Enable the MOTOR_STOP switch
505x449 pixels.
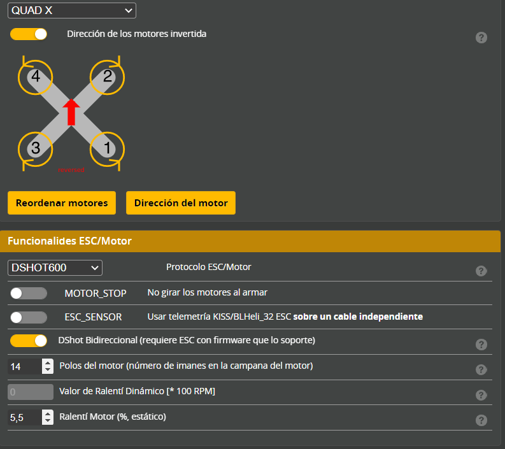click(x=29, y=293)
